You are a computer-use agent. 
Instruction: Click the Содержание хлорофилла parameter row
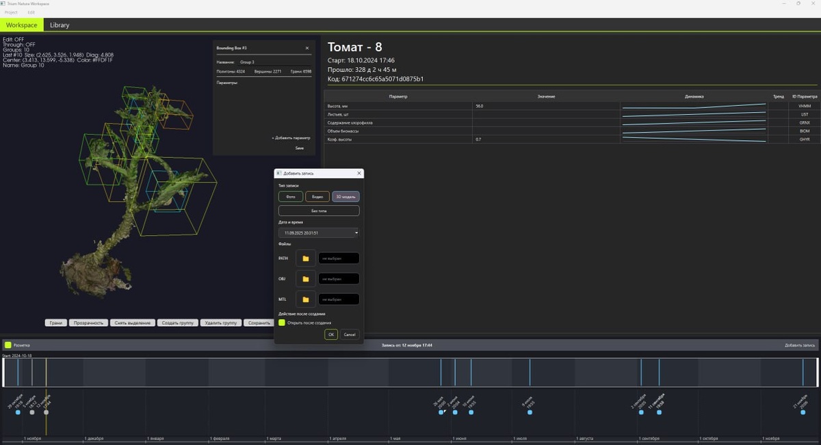tap(572, 122)
